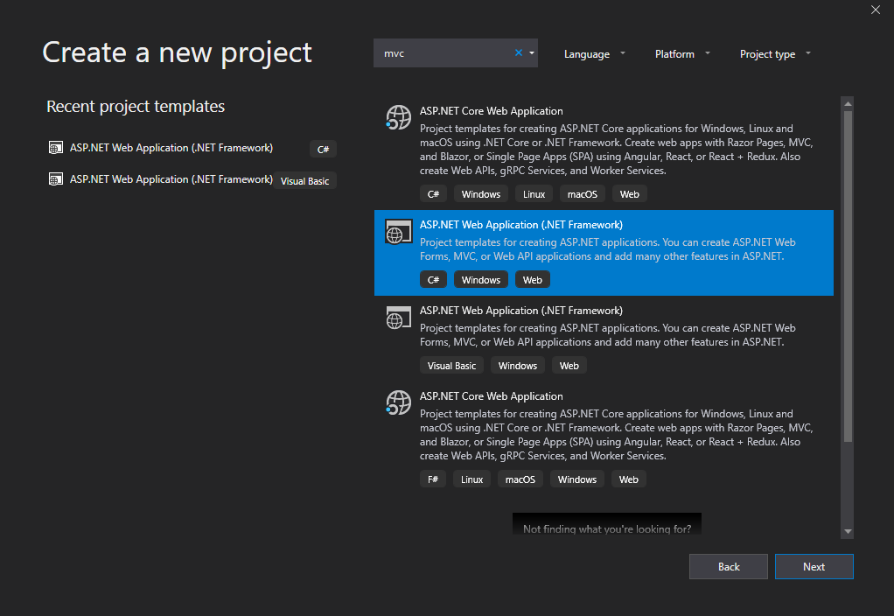Click the icon of the recent C# web application template
Image resolution: width=894 pixels, height=616 pixels.
tap(55, 148)
